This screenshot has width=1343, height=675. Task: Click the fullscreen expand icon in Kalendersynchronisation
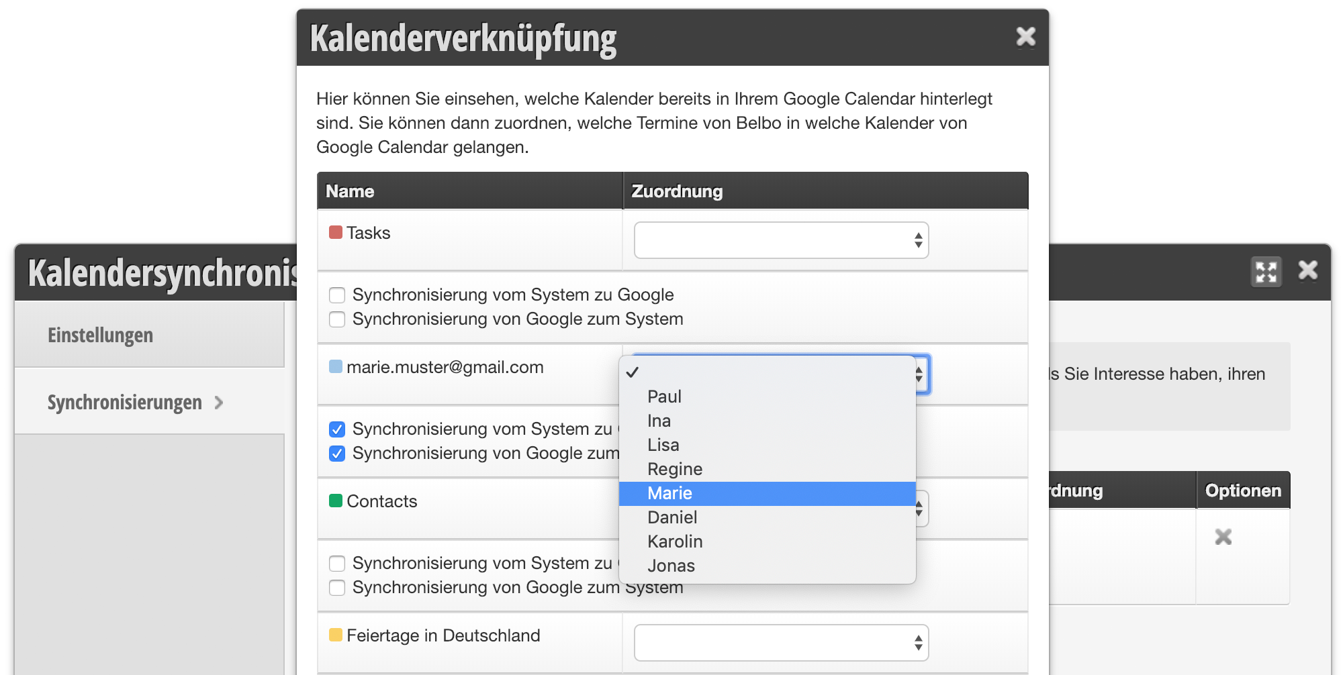click(x=1266, y=272)
